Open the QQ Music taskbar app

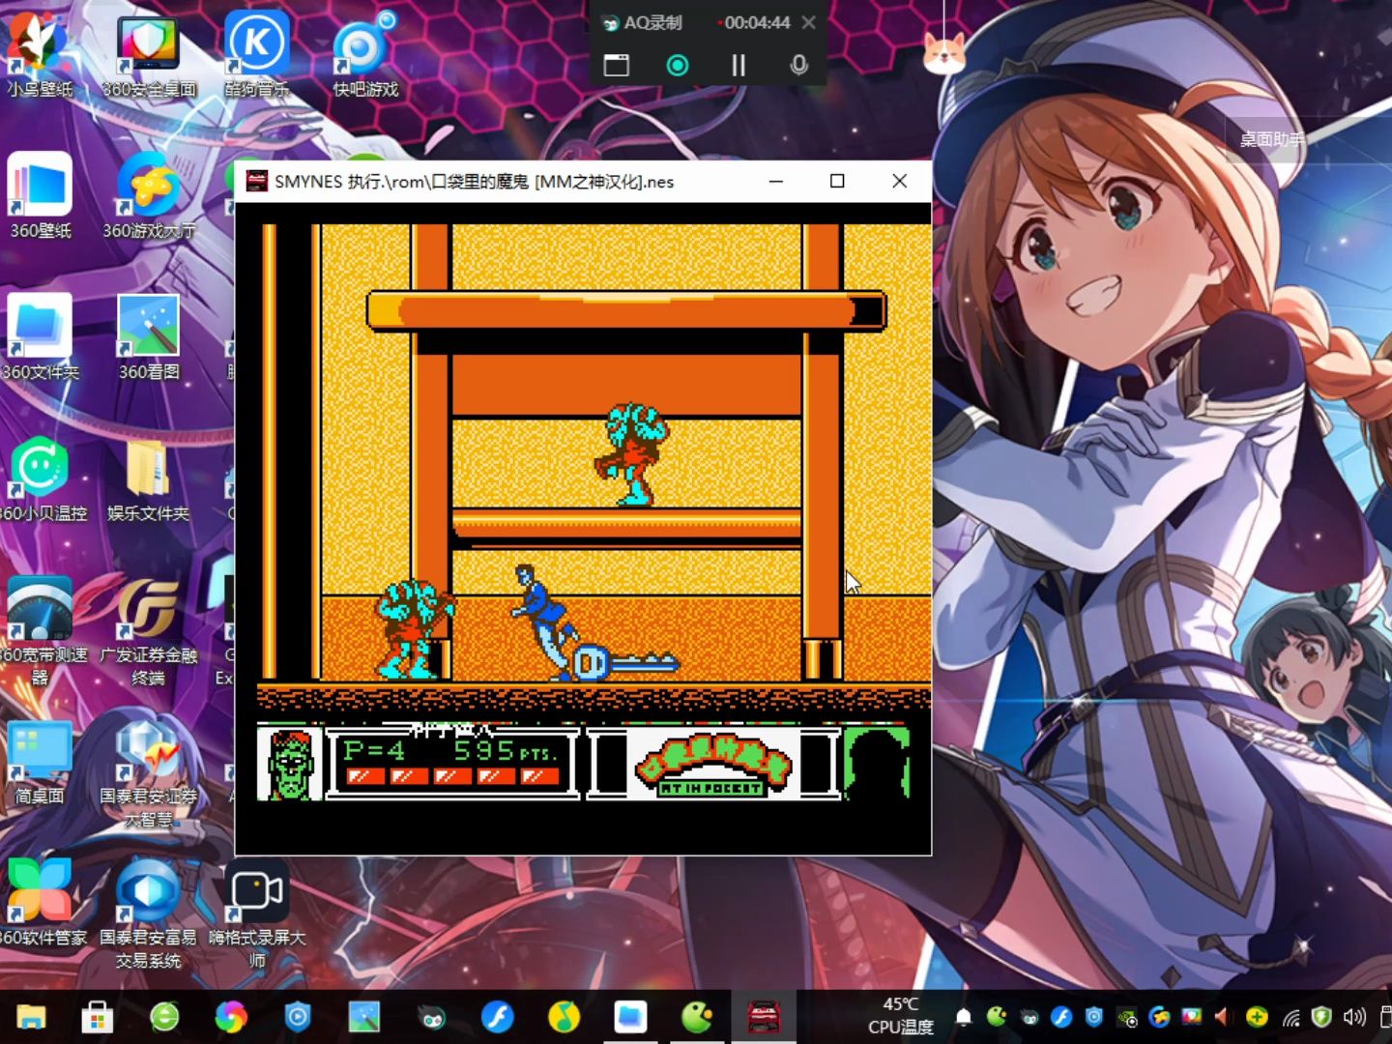564,1017
